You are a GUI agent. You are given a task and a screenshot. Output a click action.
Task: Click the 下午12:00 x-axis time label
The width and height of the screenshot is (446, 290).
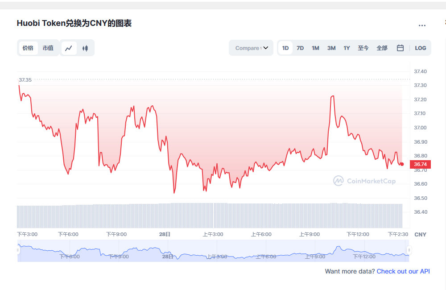358,234
